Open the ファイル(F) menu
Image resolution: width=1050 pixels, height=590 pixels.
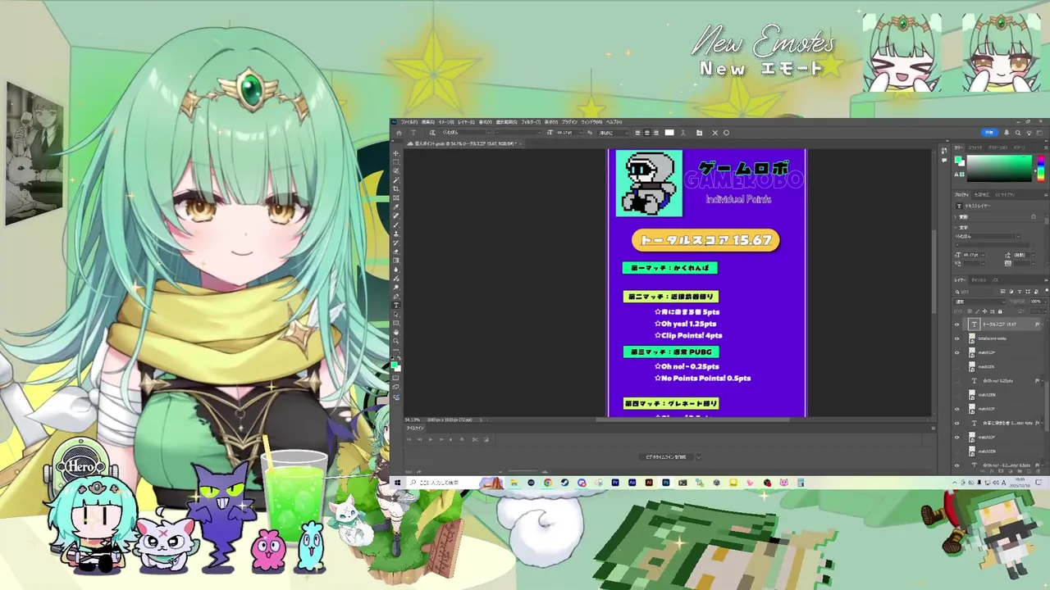click(x=409, y=122)
